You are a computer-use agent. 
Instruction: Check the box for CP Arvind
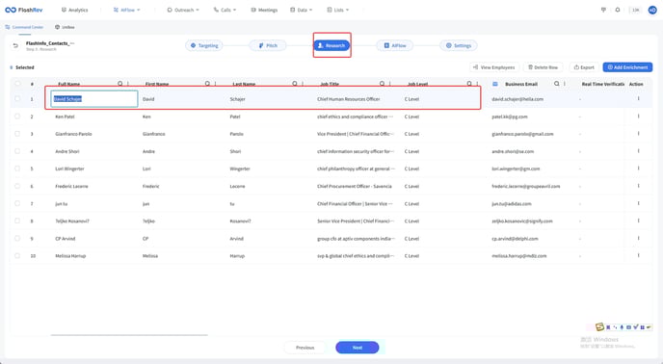click(x=17, y=238)
